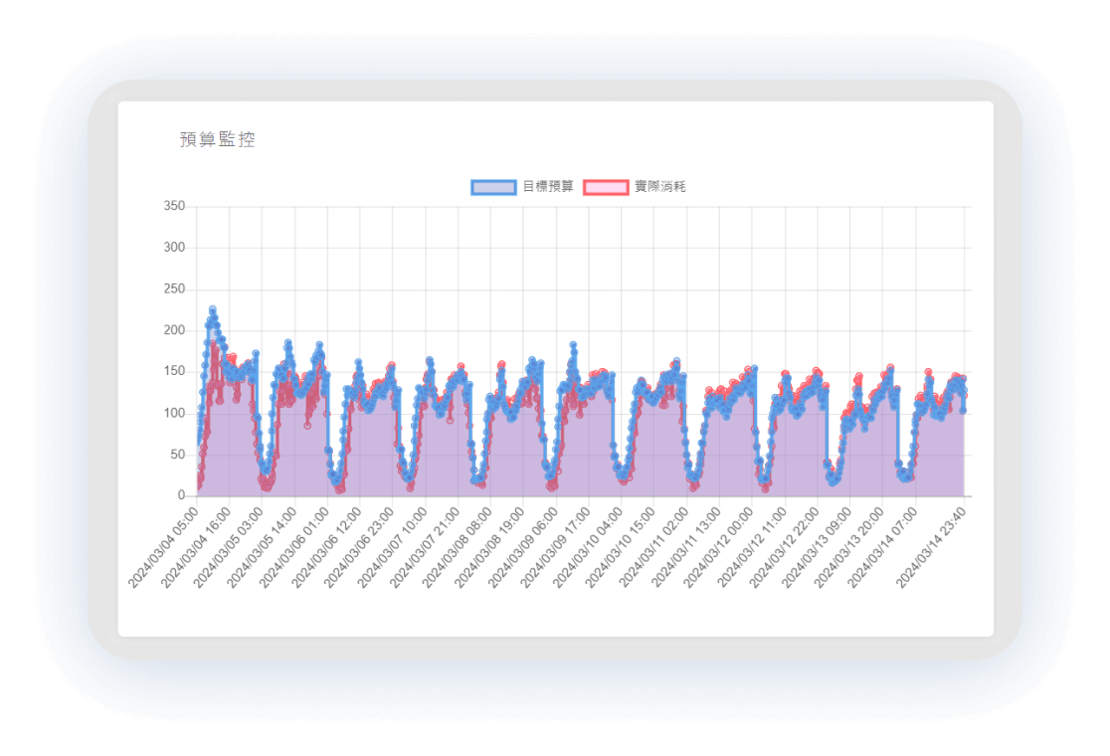This screenshot has width=1110, height=756.
Task: Click the y-axis value 200
Action: click(x=174, y=330)
